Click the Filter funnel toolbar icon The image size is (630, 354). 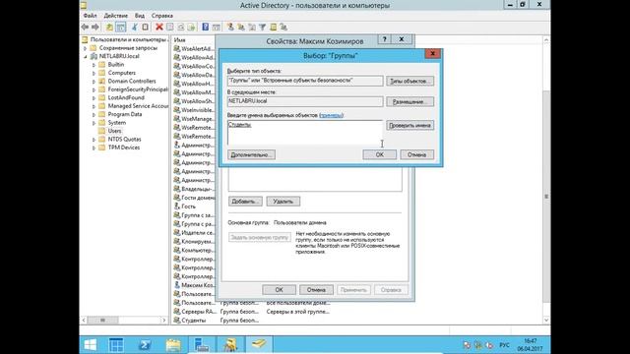[263, 27]
